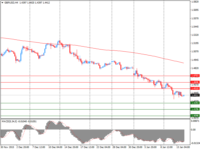Click the 1.4820 price scale value
This screenshot has height=150, width=200.
pyautogui.click(x=195, y=68)
